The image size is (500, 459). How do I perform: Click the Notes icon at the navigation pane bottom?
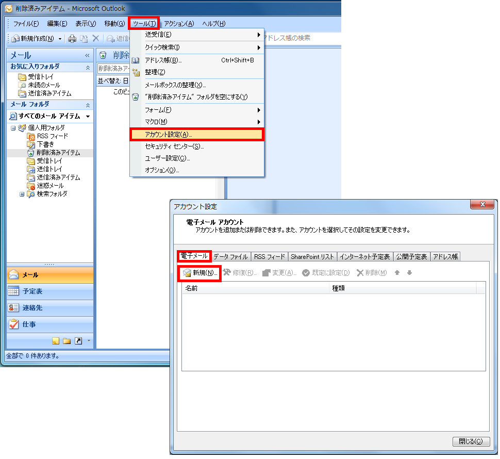pyautogui.click(x=56, y=341)
